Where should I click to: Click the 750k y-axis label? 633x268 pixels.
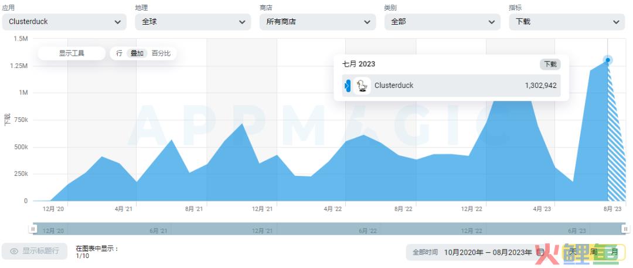(21, 120)
